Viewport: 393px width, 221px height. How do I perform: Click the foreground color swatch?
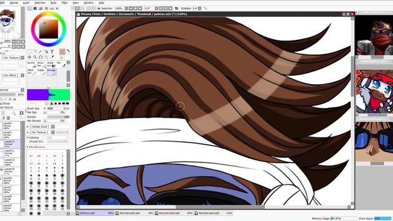[x=62, y=52]
